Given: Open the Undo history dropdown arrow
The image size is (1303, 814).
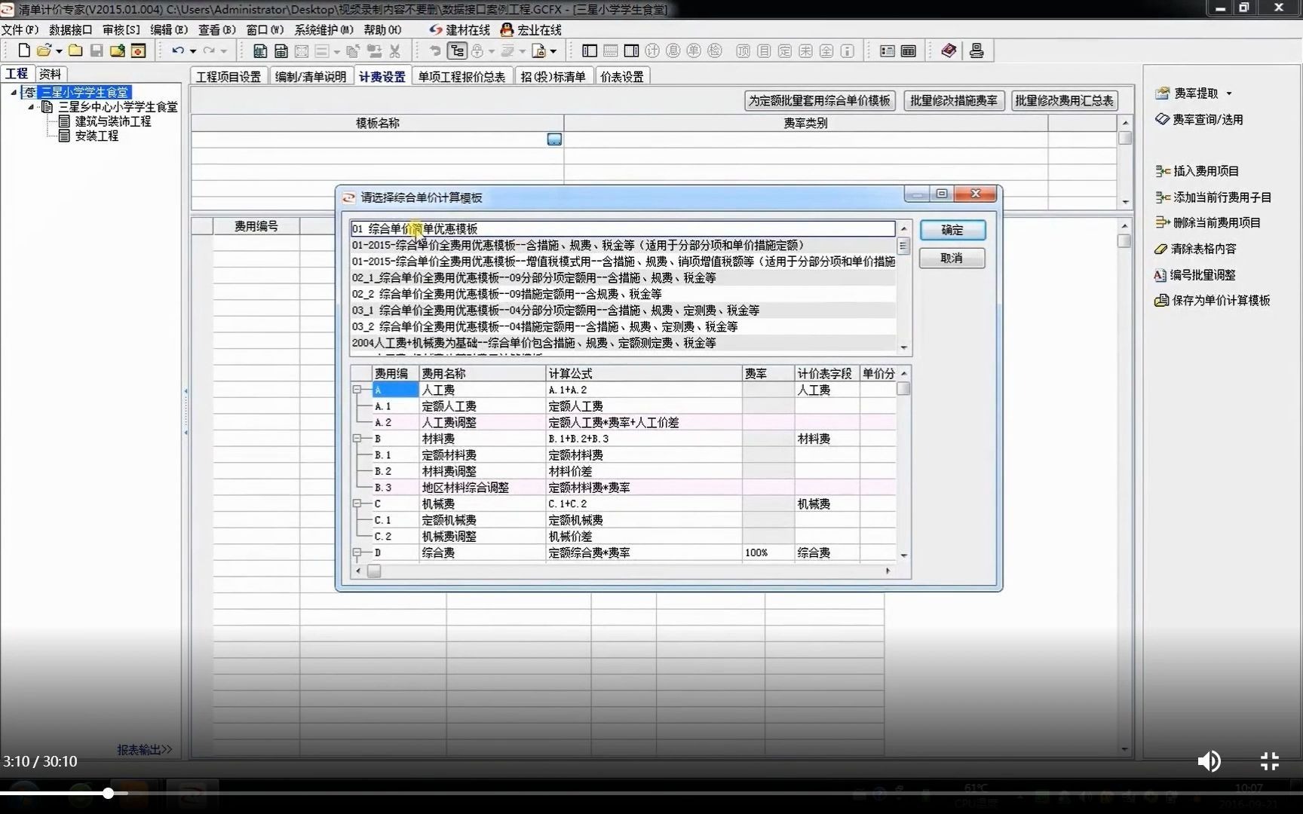Looking at the screenshot, I should (193, 51).
